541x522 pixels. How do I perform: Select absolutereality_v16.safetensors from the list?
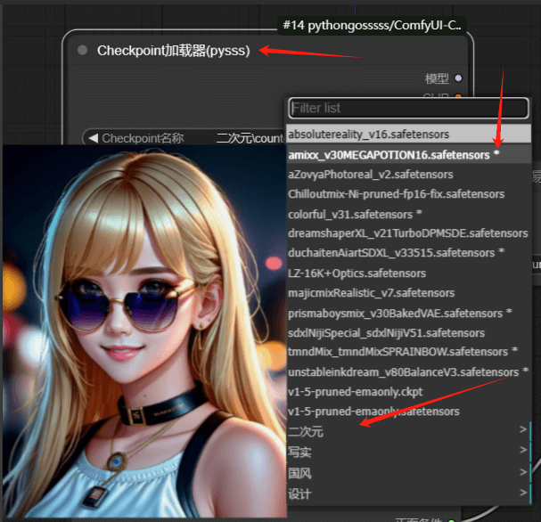point(408,135)
